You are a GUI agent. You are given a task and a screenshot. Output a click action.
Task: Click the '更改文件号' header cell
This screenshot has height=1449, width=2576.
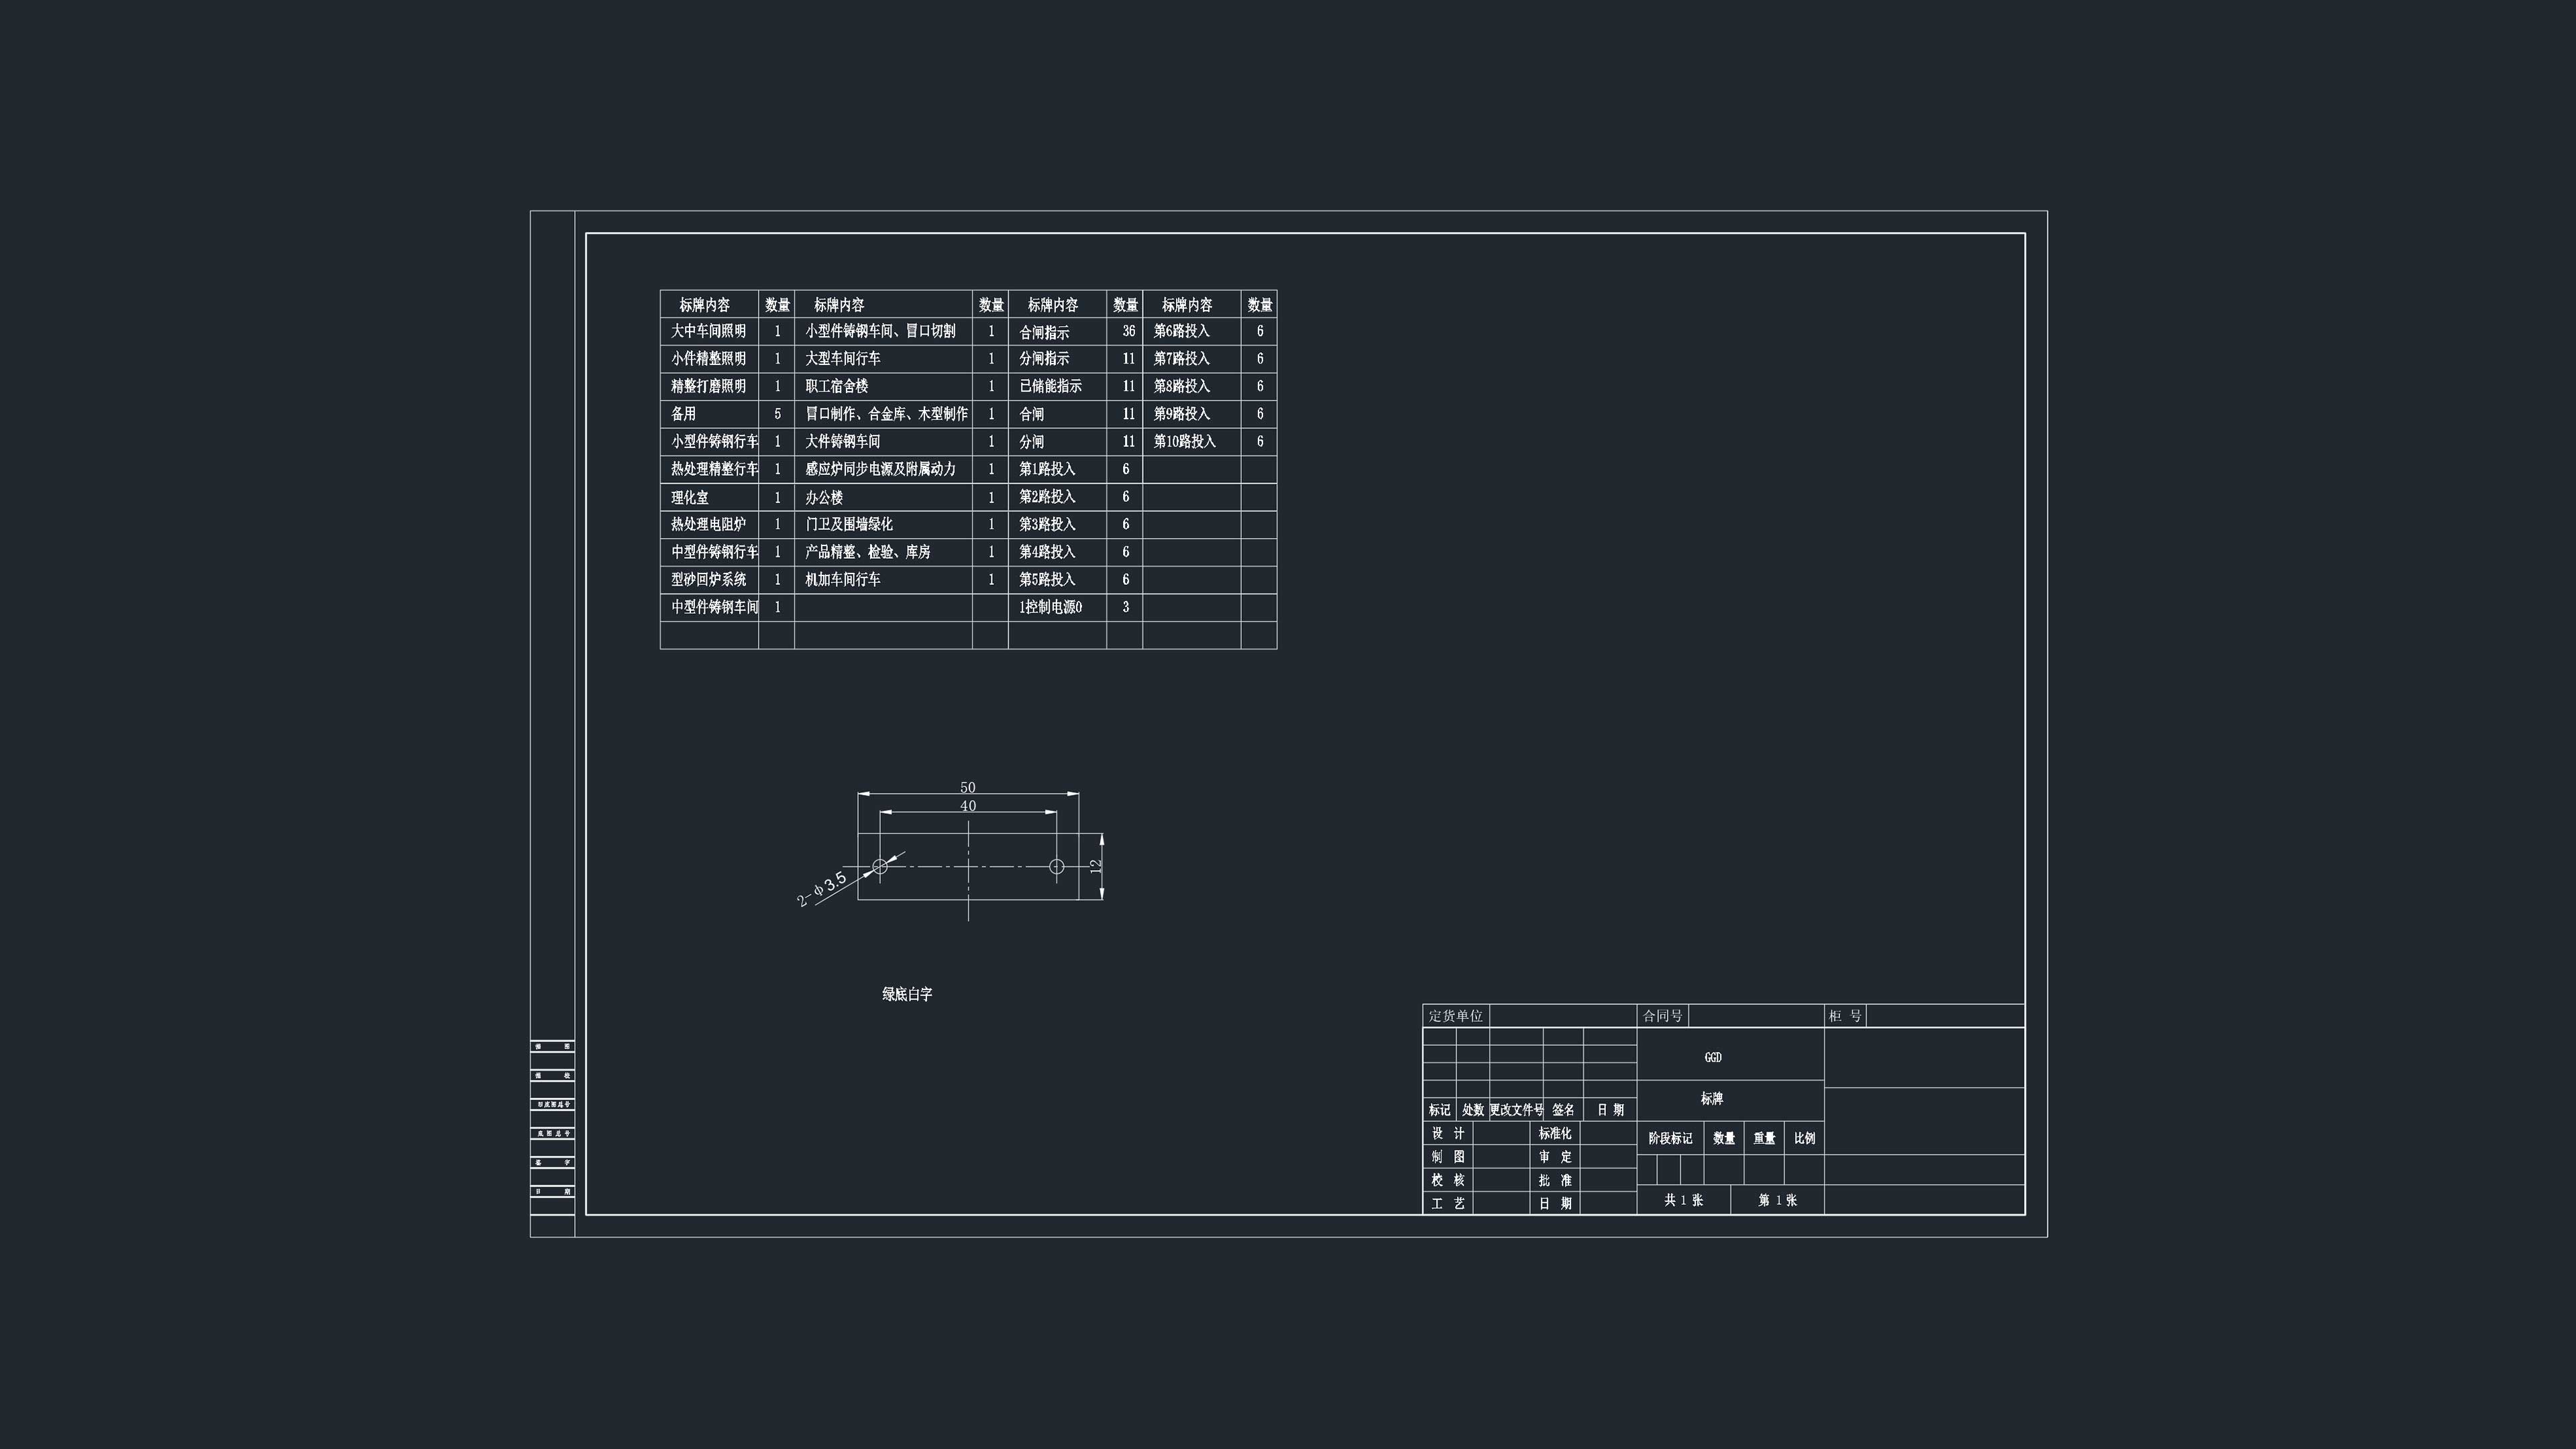point(1516,1110)
